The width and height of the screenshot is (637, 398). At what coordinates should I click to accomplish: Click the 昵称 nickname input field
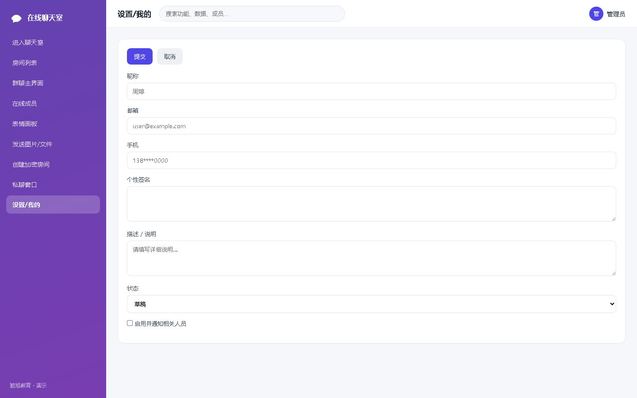pos(372,92)
